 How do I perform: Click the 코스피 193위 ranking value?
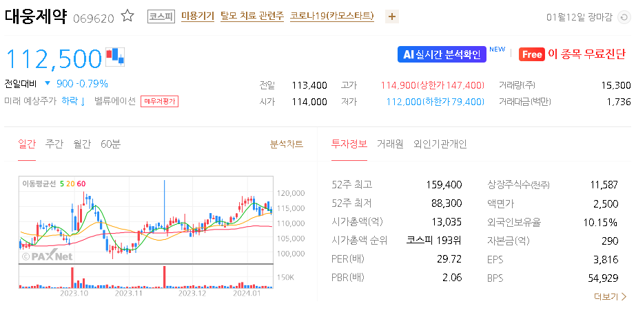coord(434,241)
